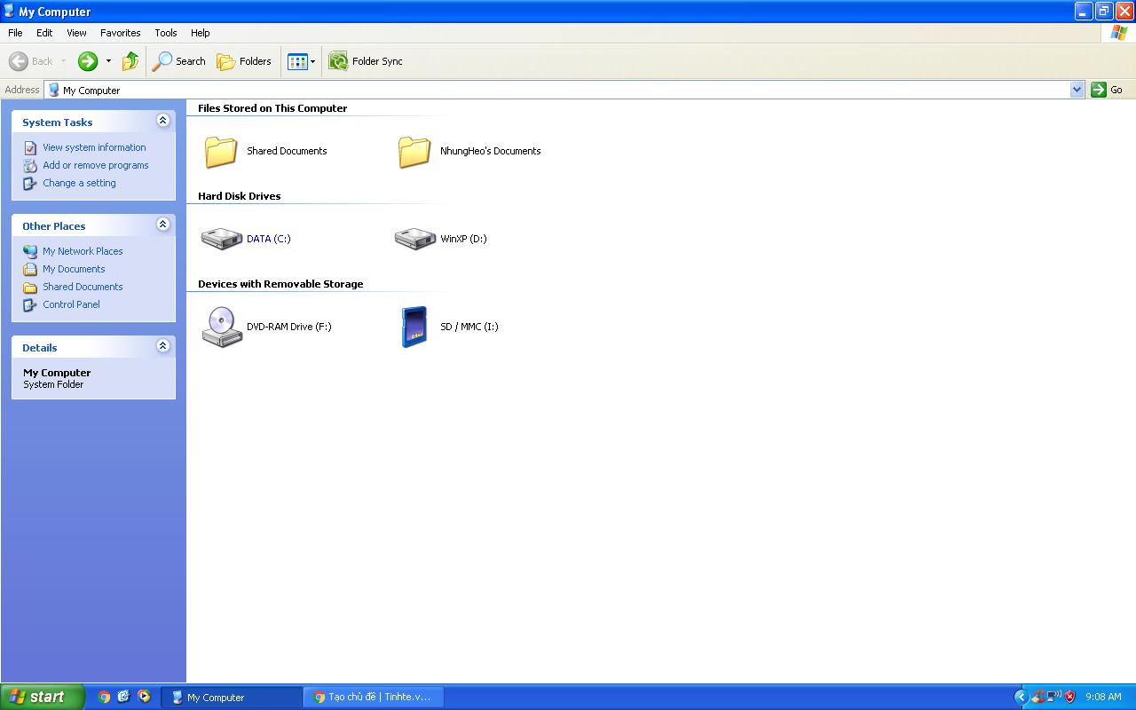Toggle the Folders pane button
The width and height of the screenshot is (1136, 710).
tap(244, 61)
